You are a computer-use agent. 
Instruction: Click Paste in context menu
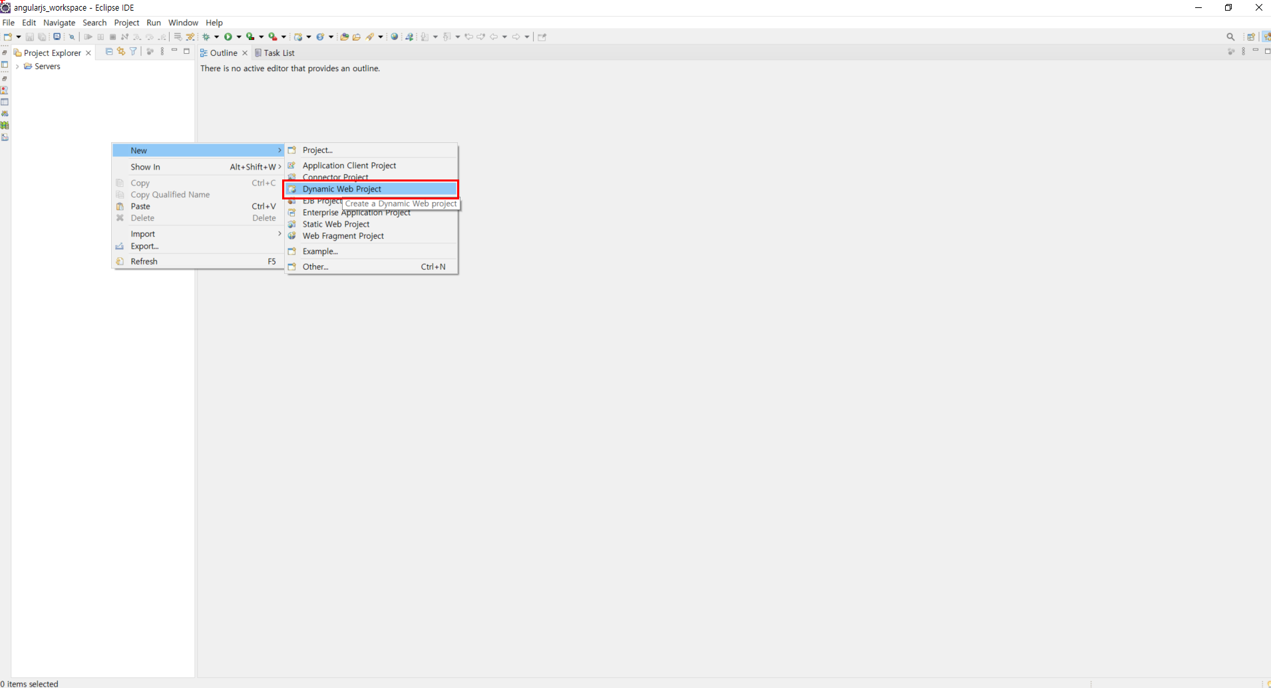pos(198,206)
